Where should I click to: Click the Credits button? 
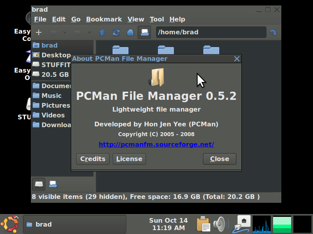pos(93,159)
